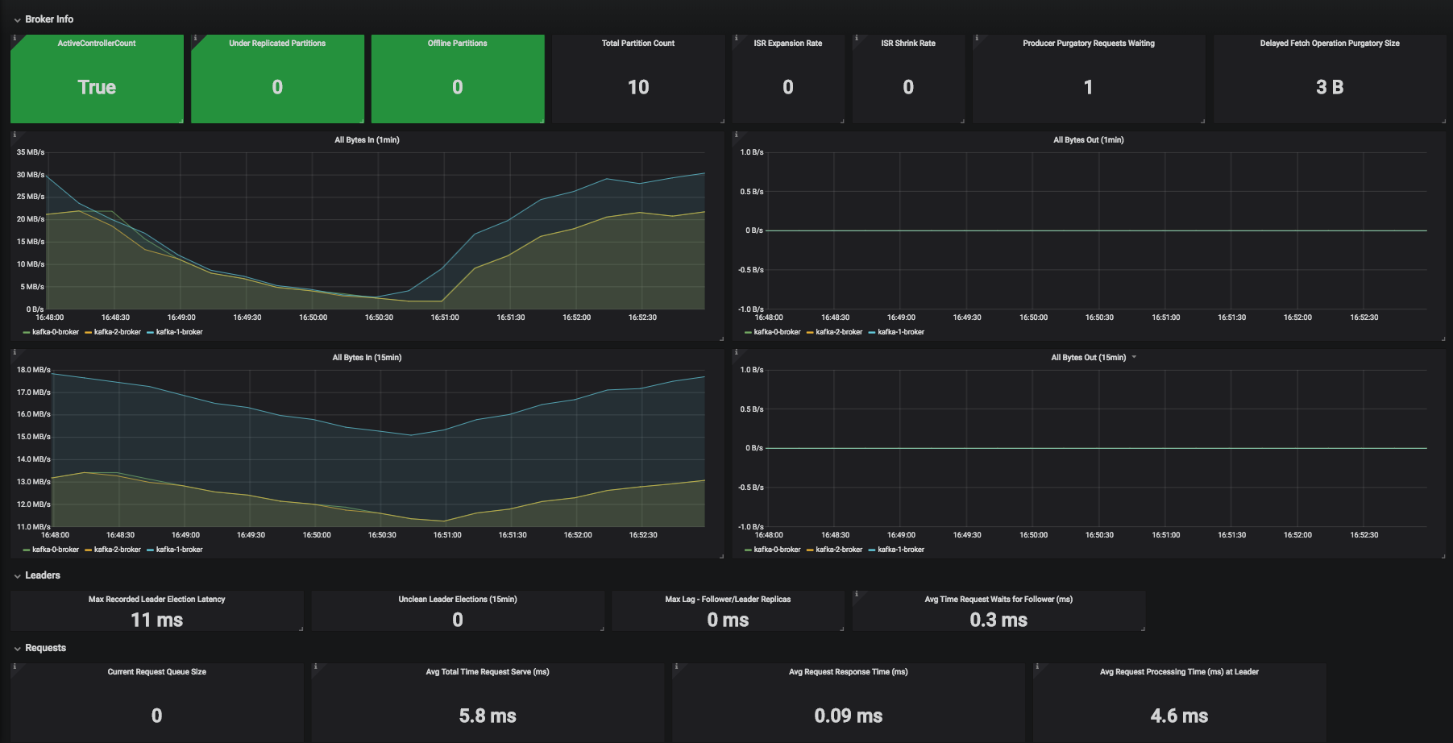Click the "0.3 ms" follower wait value
This screenshot has height=743, width=1453.
point(998,620)
